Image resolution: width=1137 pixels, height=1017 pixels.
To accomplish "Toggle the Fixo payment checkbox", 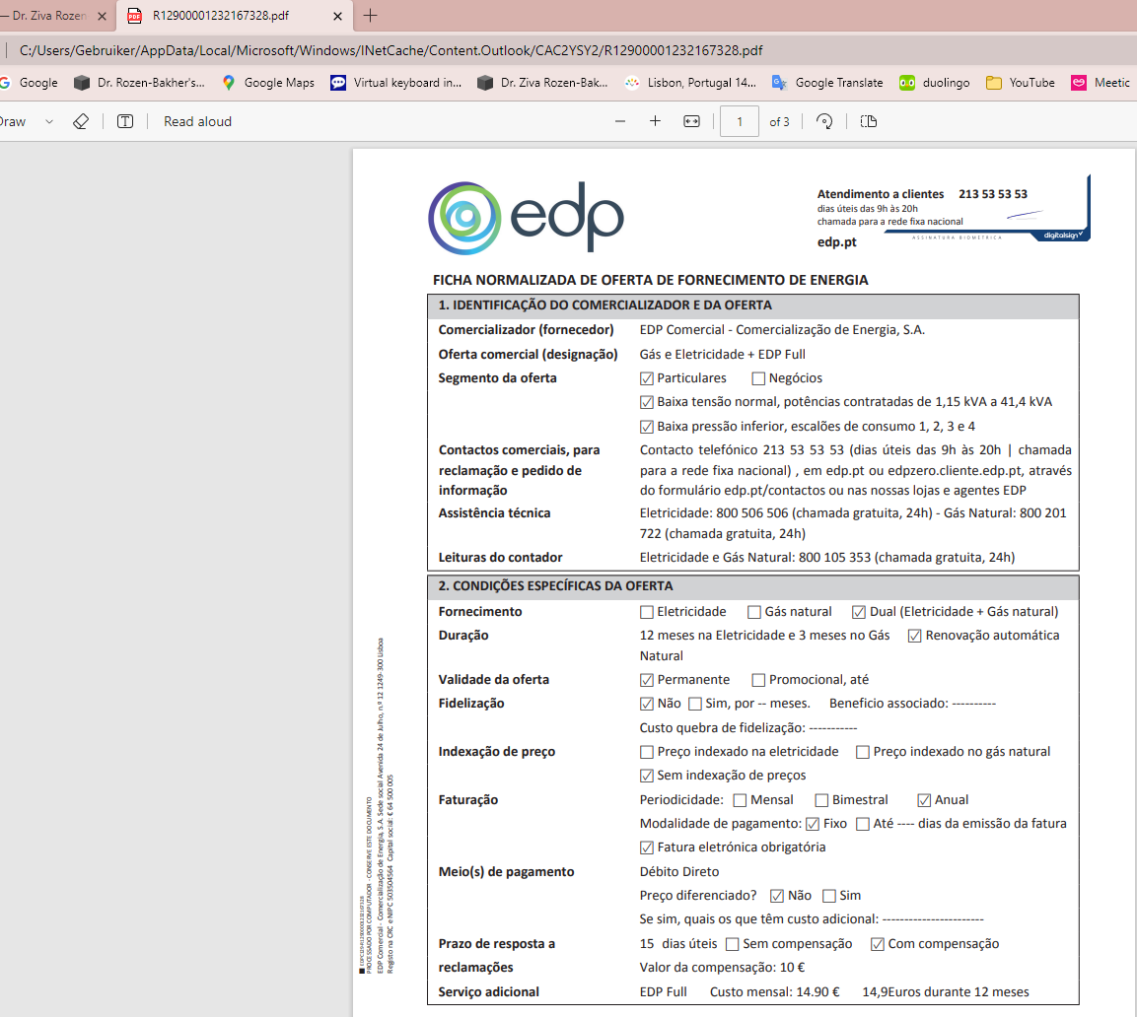I will [813, 824].
